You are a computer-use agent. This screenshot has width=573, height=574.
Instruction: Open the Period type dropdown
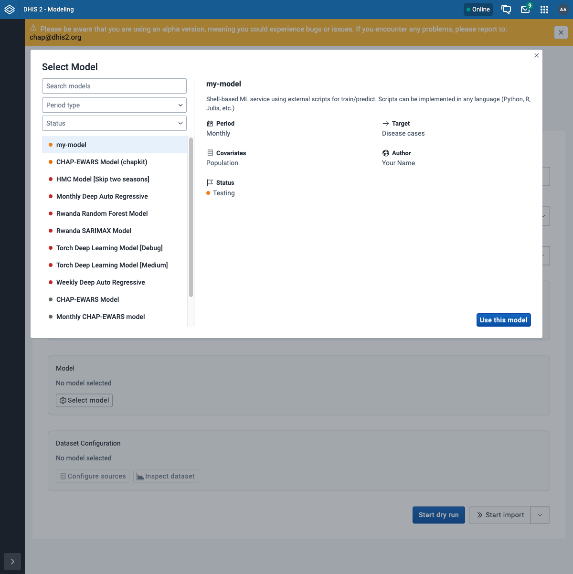114,105
